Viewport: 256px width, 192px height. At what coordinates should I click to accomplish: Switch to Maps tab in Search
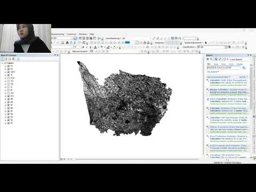point(216,64)
